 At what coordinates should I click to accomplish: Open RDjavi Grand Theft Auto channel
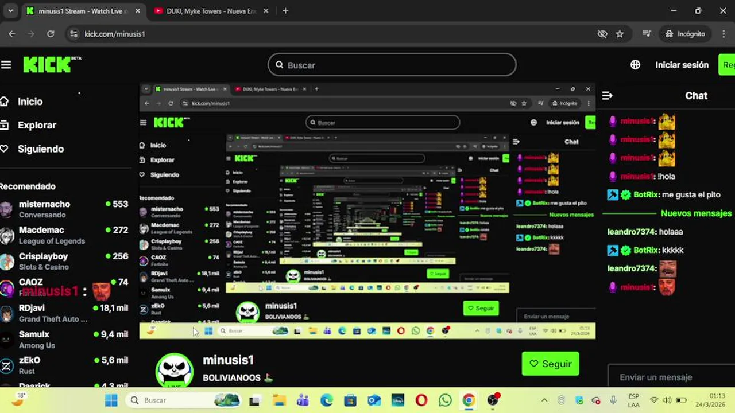64,313
